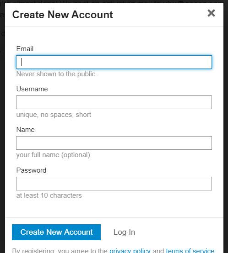Click the 'your full name (optional)' hint
This screenshot has width=228, height=253.
53,155
